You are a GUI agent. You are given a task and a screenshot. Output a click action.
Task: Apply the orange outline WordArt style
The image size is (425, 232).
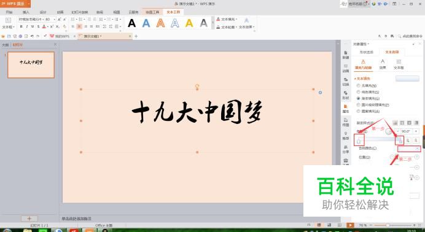coord(160,23)
